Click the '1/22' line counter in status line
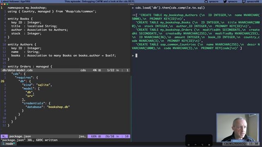The height and width of the screenshot is (147, 262). (x=111, y=70)
